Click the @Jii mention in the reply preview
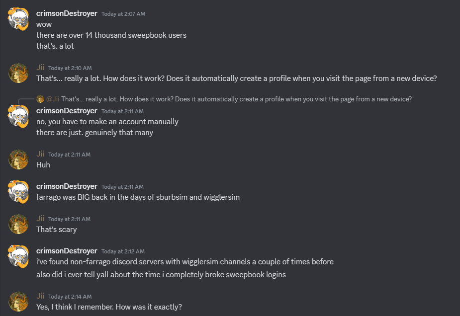 tap(53, 99)
